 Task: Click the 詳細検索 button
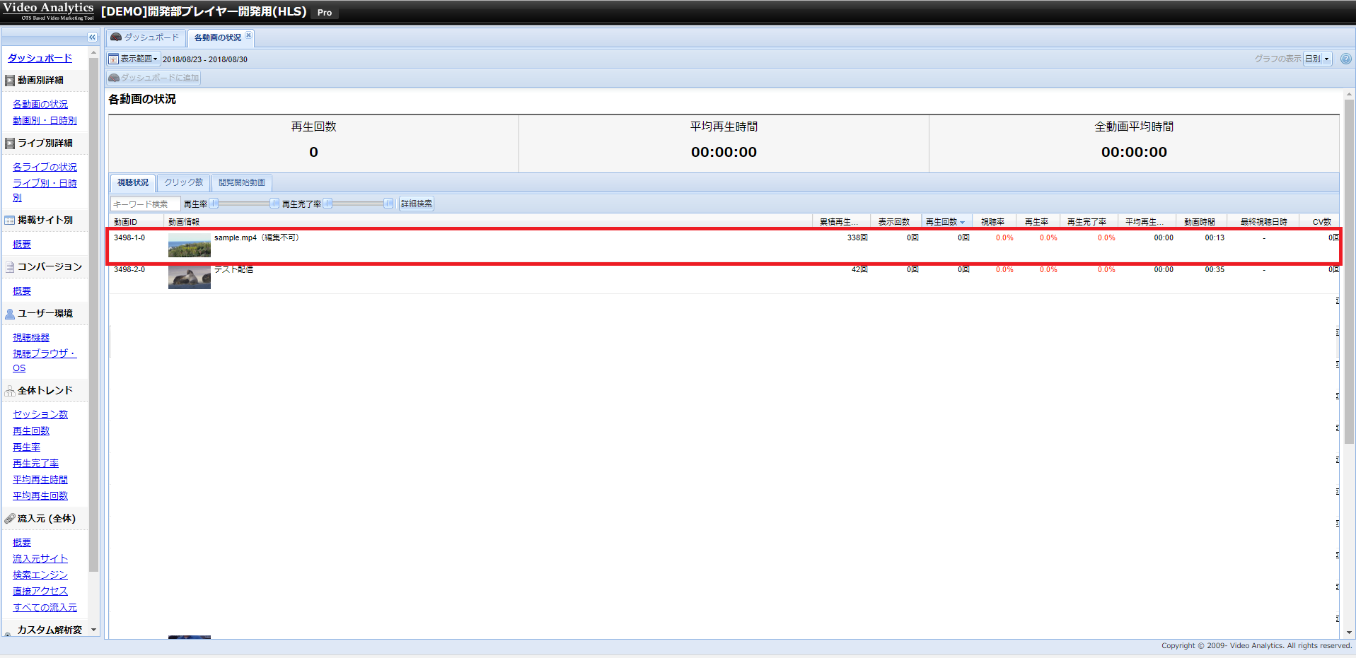417,204
